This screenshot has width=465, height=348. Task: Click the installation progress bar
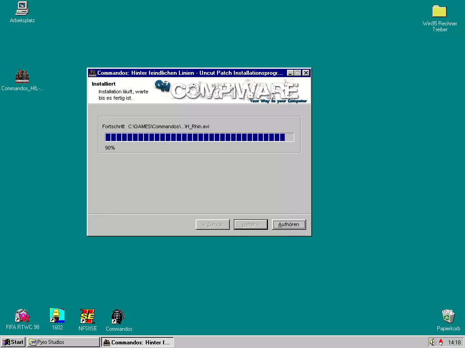199,137
